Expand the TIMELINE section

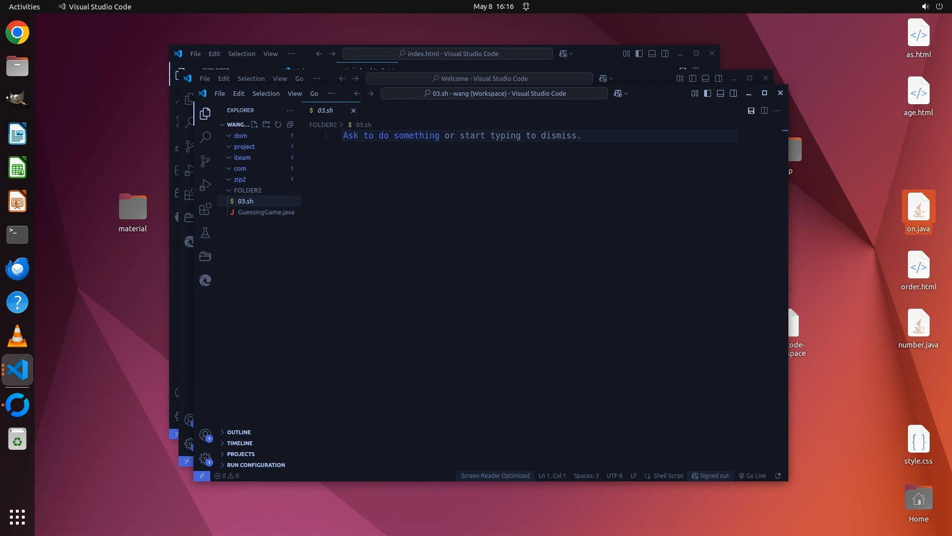[239, 443]
